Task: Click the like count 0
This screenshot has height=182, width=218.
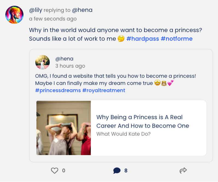Action: click(x=64, y=171)
